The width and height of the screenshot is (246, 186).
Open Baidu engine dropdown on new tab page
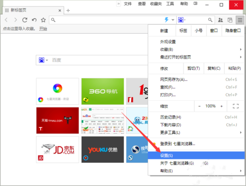click(43, 60)
